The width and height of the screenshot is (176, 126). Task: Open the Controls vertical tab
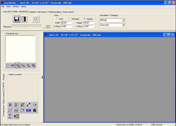click(4, 86)
